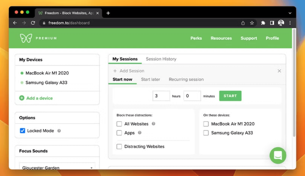This screenshot has width=305, height=176.
Task: Open the live chat bubble
Action: click(x=278, y=155)
